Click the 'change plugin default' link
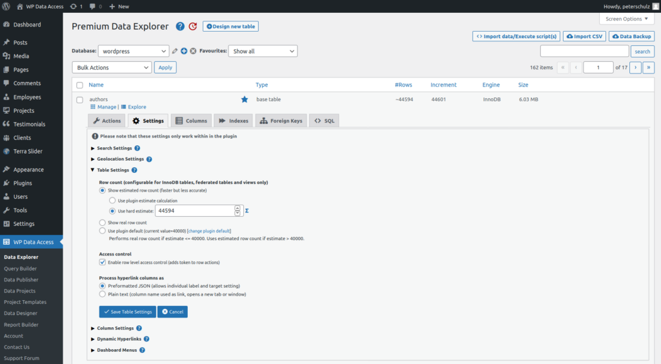661x364 pixels. 209,231
